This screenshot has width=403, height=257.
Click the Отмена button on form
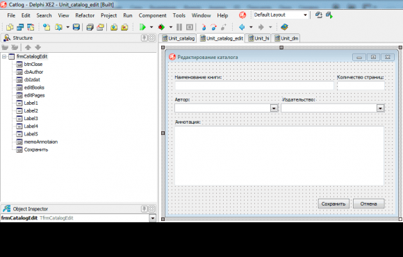click(x=368, y=204)
